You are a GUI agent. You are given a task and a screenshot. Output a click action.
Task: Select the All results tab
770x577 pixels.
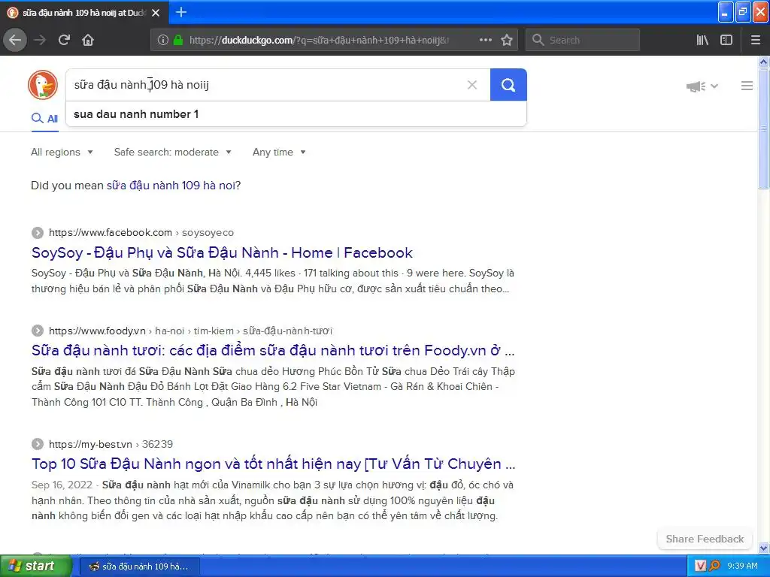[x=44, y=119]
